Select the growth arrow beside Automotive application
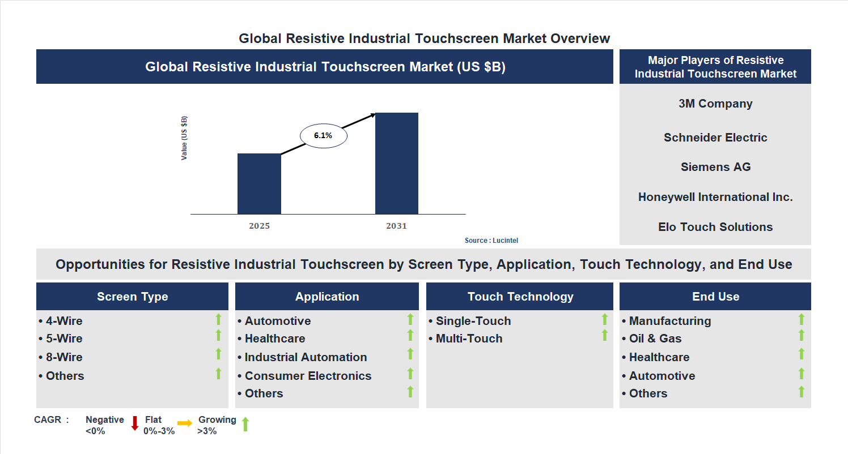848x454 pixels. pyautogui.click(x=410, y=320)
